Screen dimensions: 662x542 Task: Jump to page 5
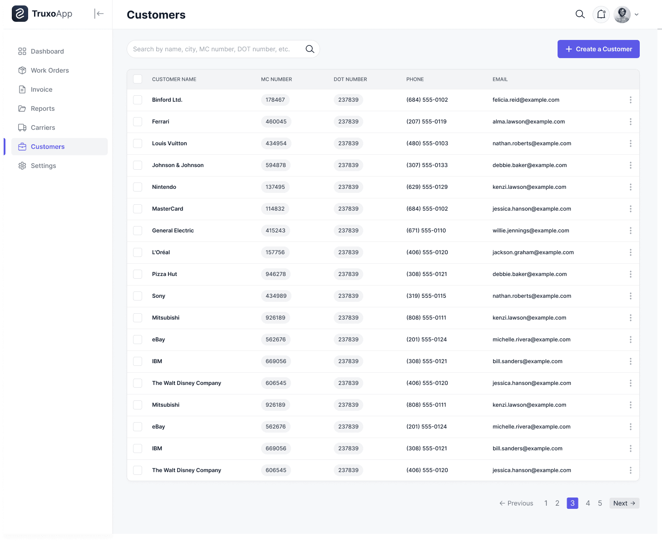coord(600,503)
